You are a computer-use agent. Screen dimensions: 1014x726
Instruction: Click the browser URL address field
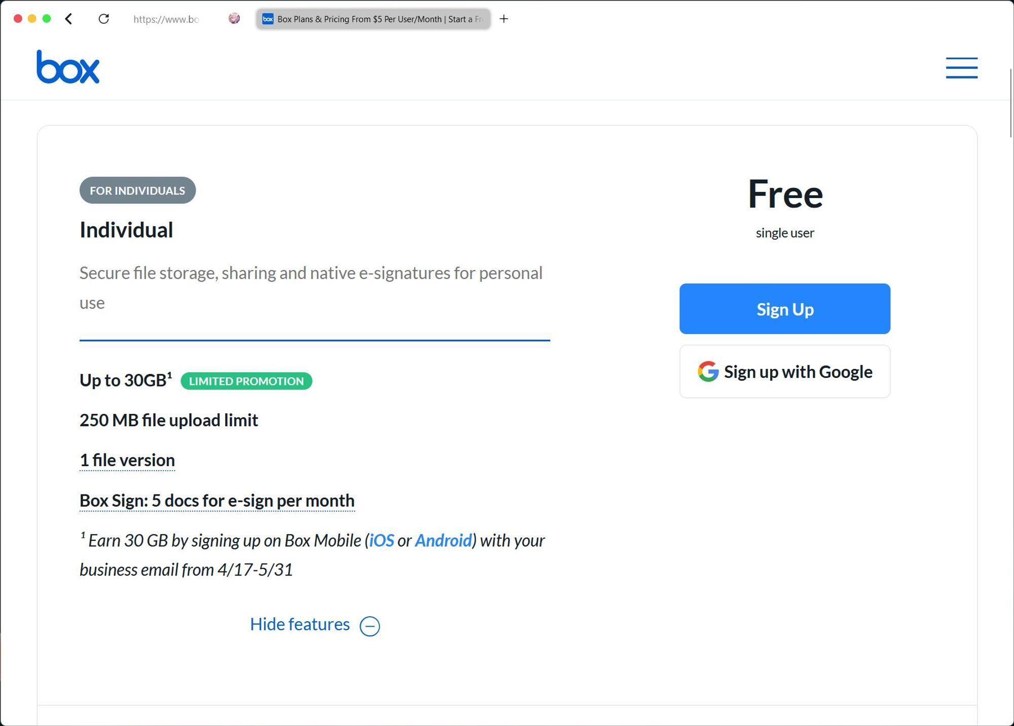click(x=167, y=19)
